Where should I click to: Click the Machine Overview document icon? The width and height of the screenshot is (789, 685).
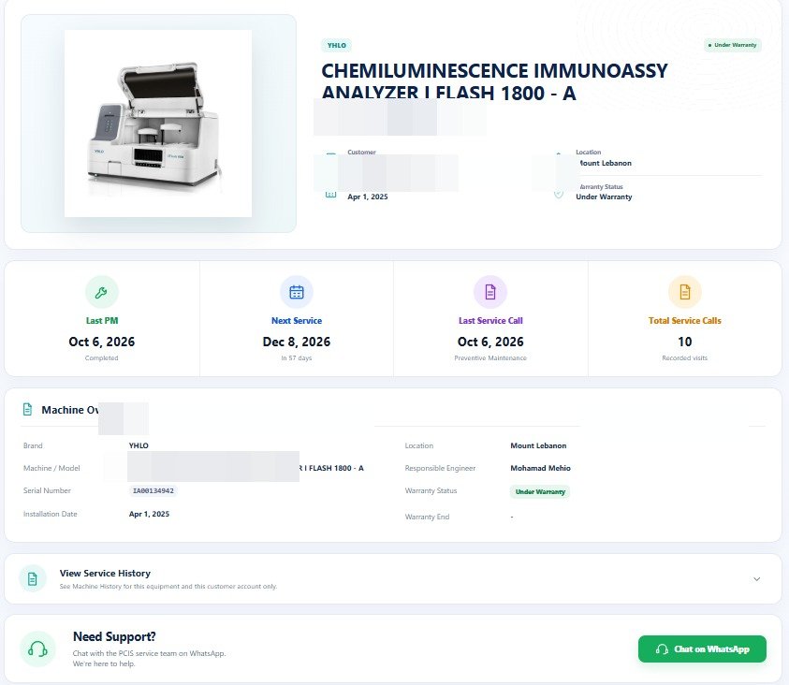(x=28, y=409)
